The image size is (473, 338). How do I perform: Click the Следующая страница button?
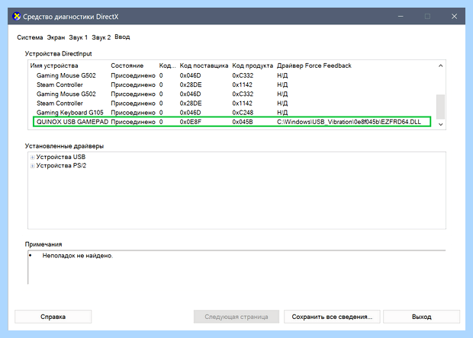[x=236, y=317]
